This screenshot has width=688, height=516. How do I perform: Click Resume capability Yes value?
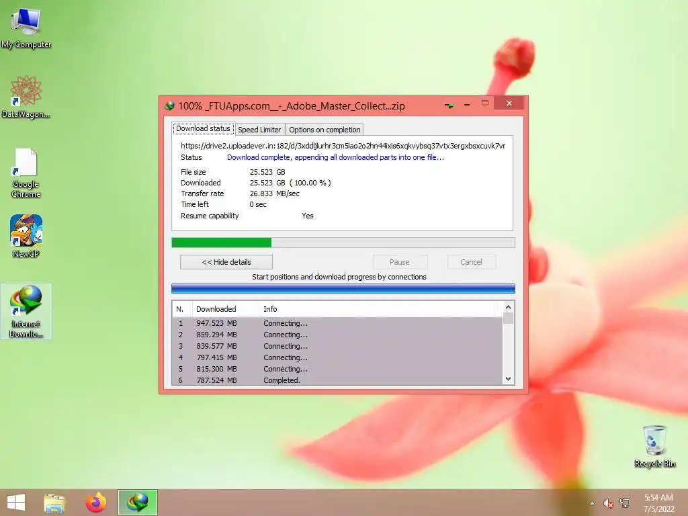click(308, 216)
